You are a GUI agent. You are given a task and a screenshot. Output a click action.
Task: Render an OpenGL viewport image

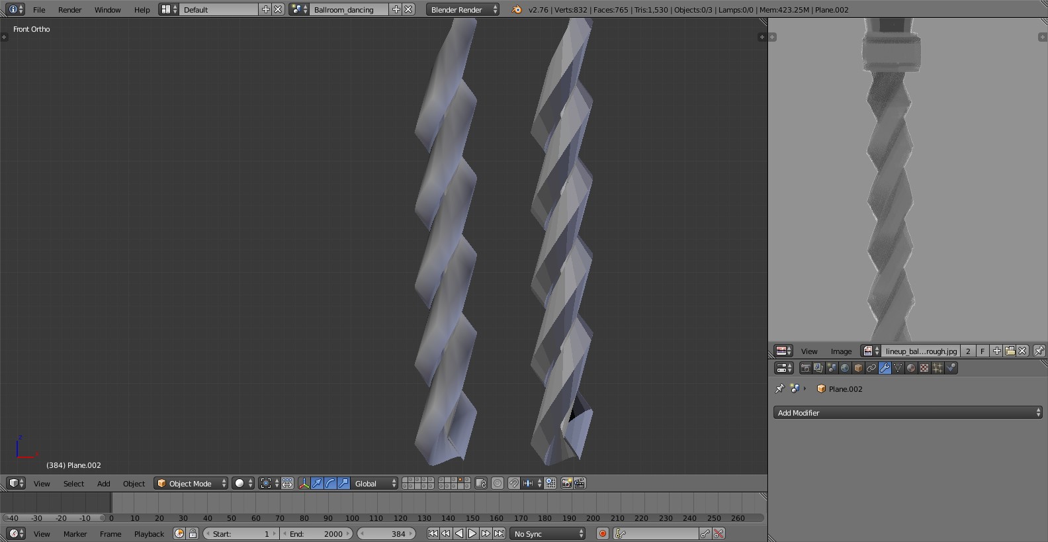click(566, 483)
